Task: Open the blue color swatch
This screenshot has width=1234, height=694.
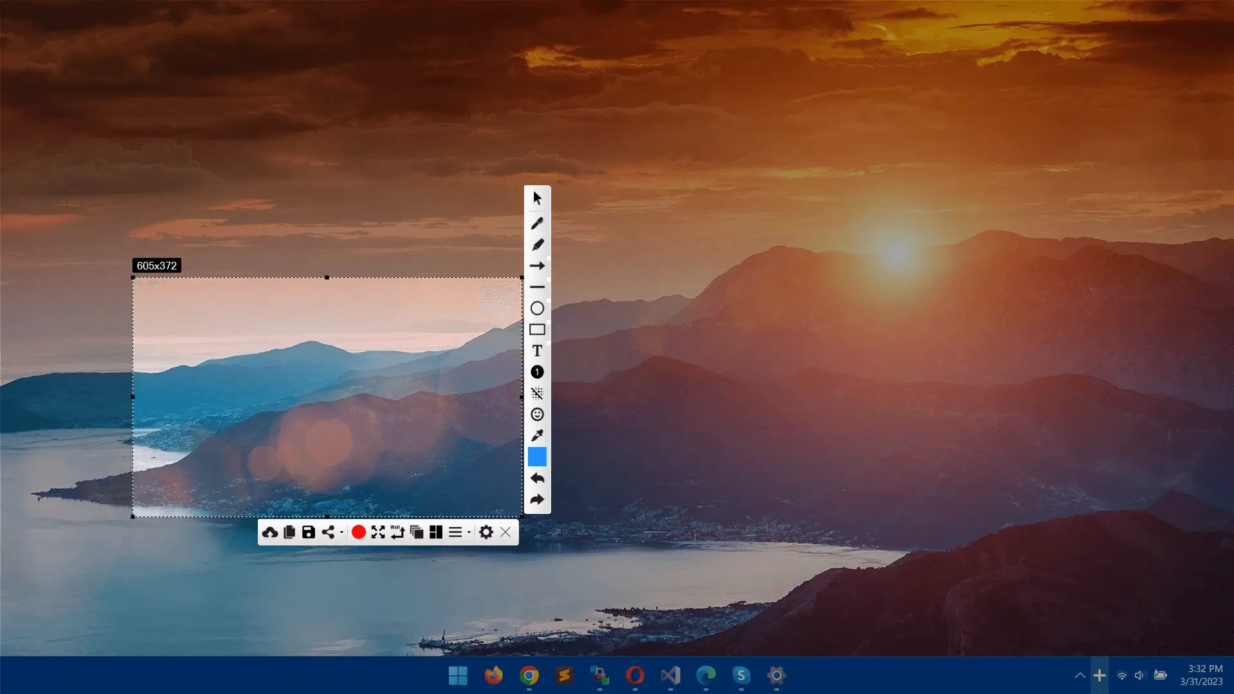Action: pyautogui.click(x=538, y=457)
